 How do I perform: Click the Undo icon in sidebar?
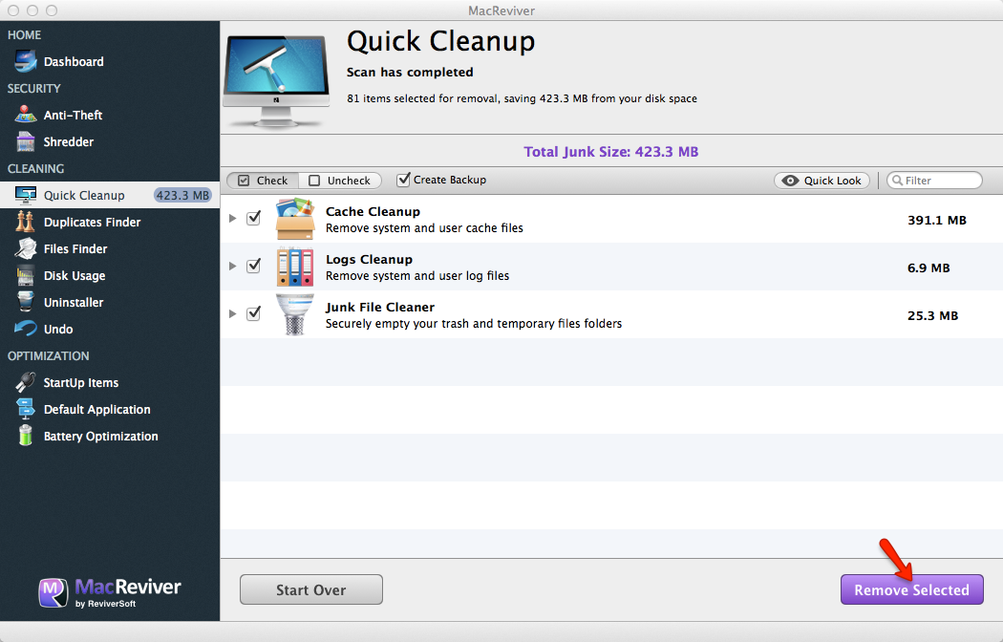coord(26,330)
